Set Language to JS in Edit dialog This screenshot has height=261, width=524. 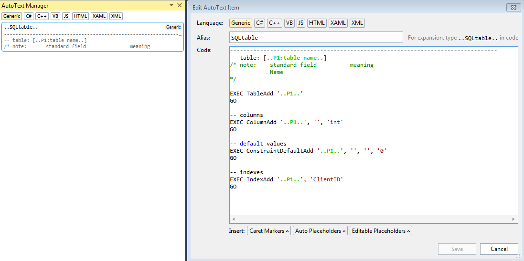click(x=301, y=23)
